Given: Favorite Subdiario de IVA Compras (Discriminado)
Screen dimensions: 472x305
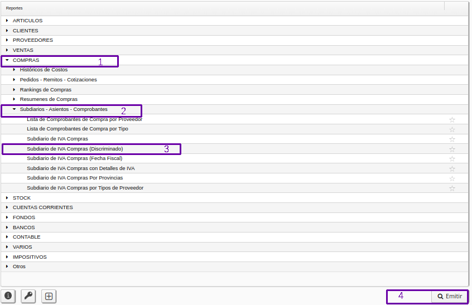Looking at the screenshot, I should [452, 149].
